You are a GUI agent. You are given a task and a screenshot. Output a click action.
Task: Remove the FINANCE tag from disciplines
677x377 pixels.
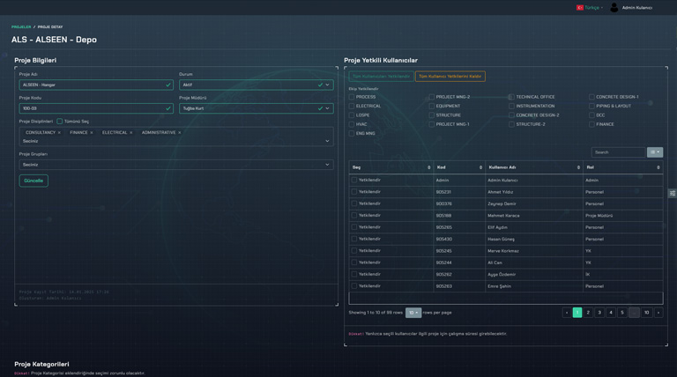[92, 133]
